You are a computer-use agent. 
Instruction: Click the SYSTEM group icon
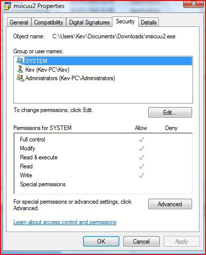point(20,61)
